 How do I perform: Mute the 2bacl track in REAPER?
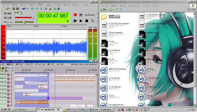click(x=8, y=79)
